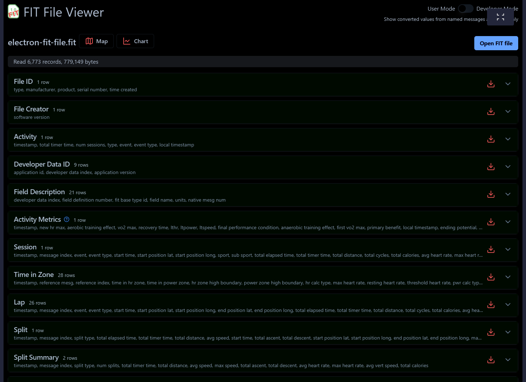The image size is (526, 382).
Task: Download the Lap data
Action: (x=491, y=305)
